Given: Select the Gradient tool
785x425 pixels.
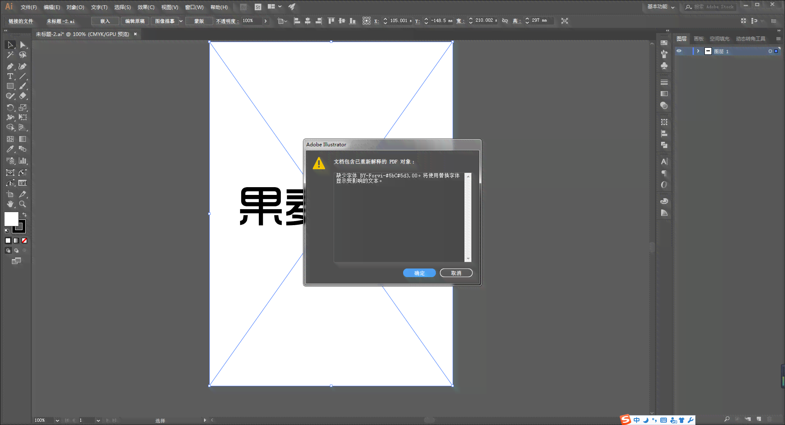Looking at the screenshot, I should [23, 139].
